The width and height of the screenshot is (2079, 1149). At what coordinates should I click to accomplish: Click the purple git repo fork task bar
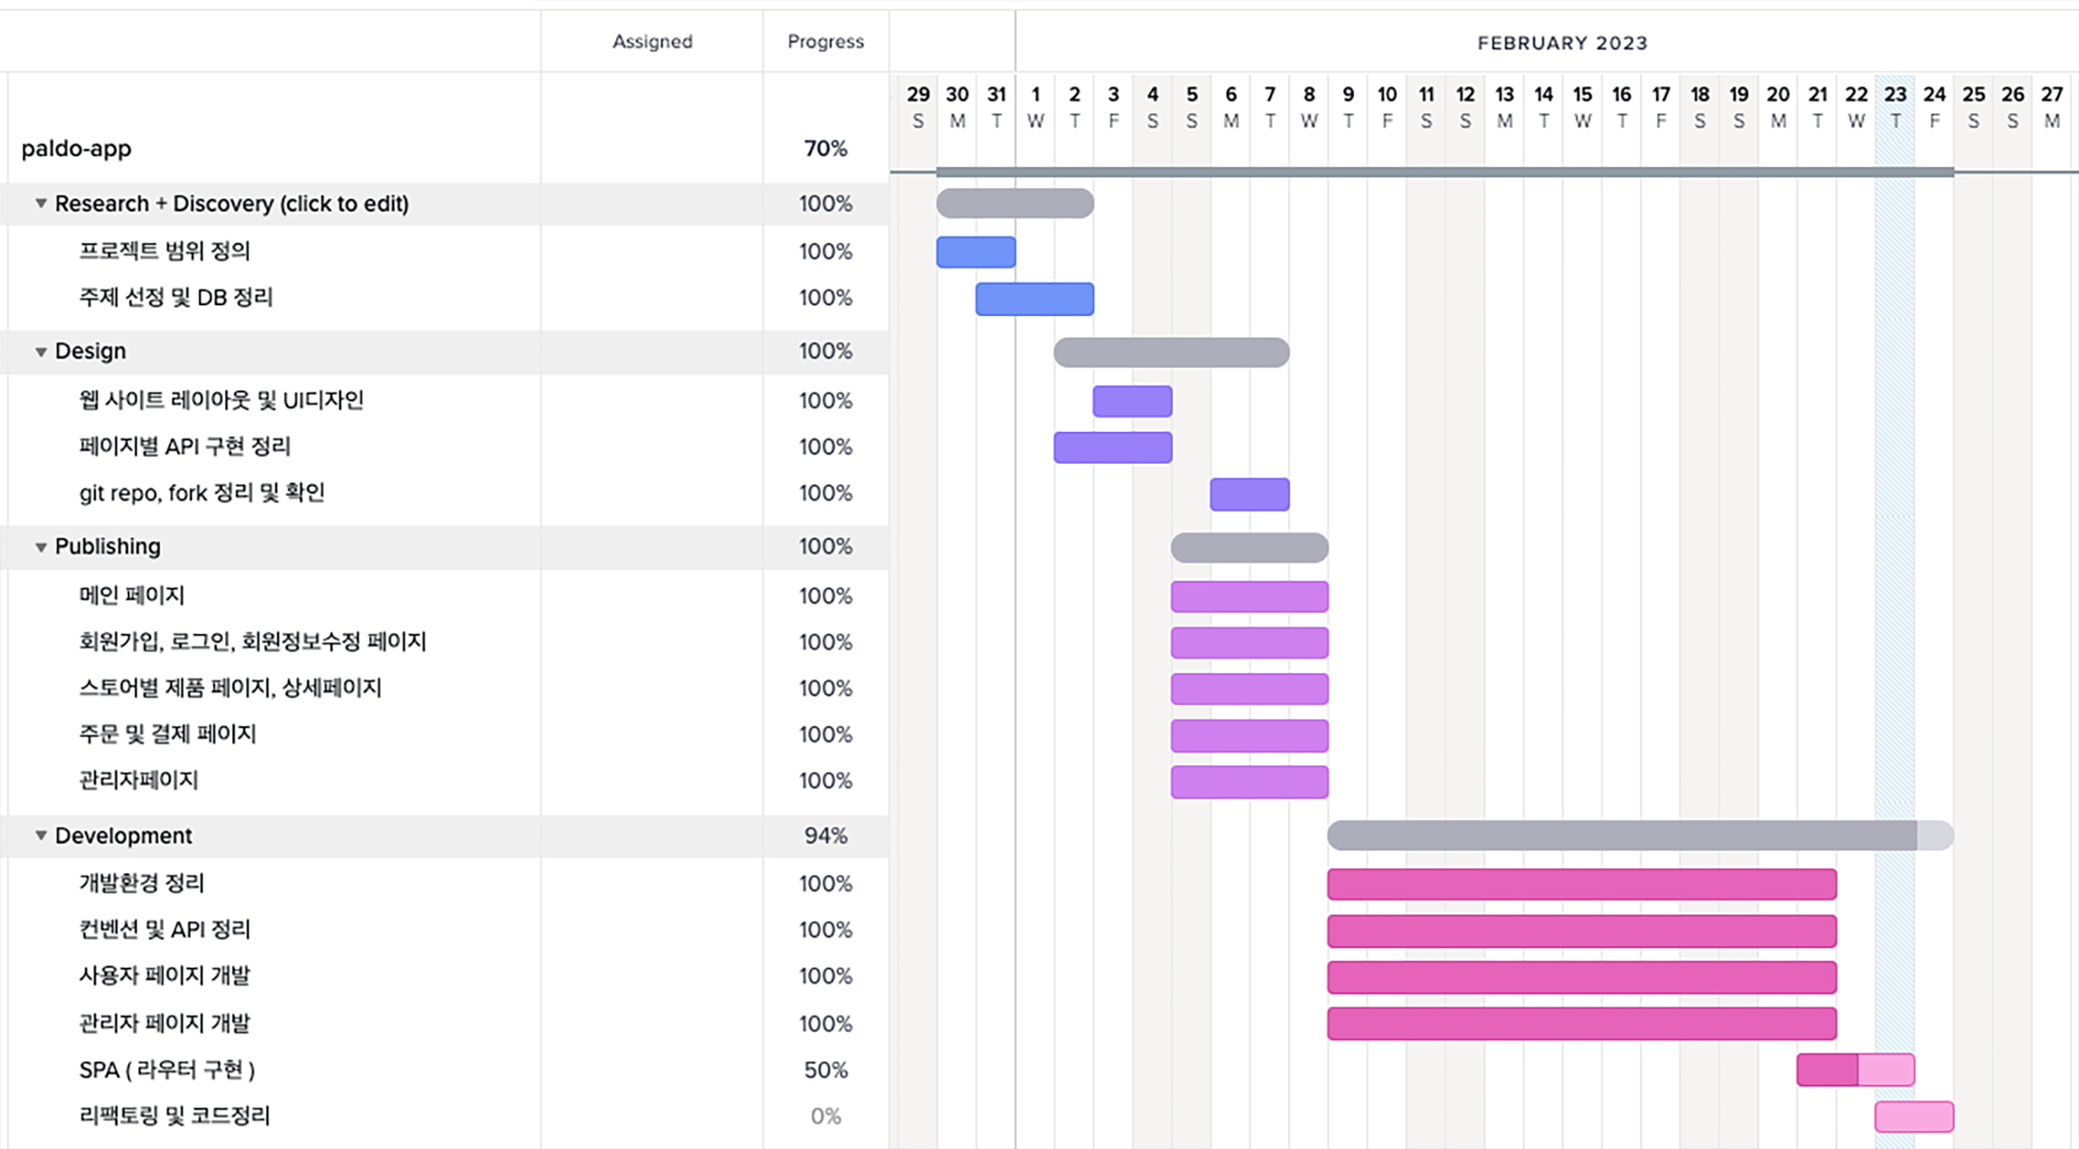point(1249,494)
